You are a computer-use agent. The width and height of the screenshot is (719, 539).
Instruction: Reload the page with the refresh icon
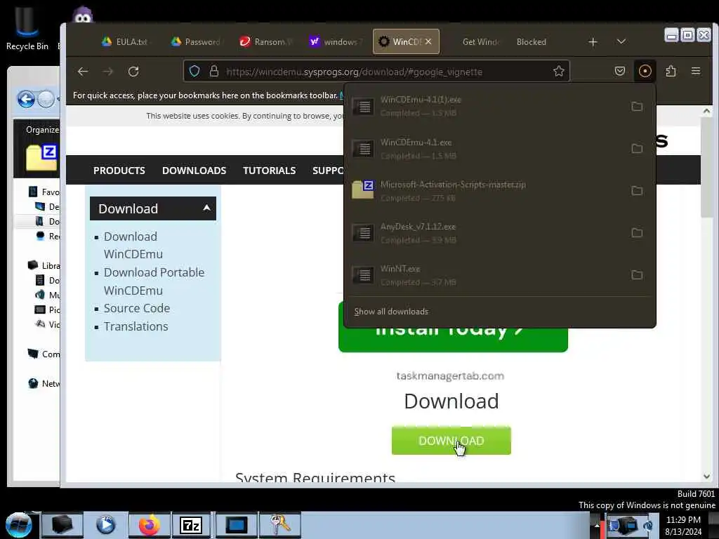pyautogui.click(x=133, y=72)
